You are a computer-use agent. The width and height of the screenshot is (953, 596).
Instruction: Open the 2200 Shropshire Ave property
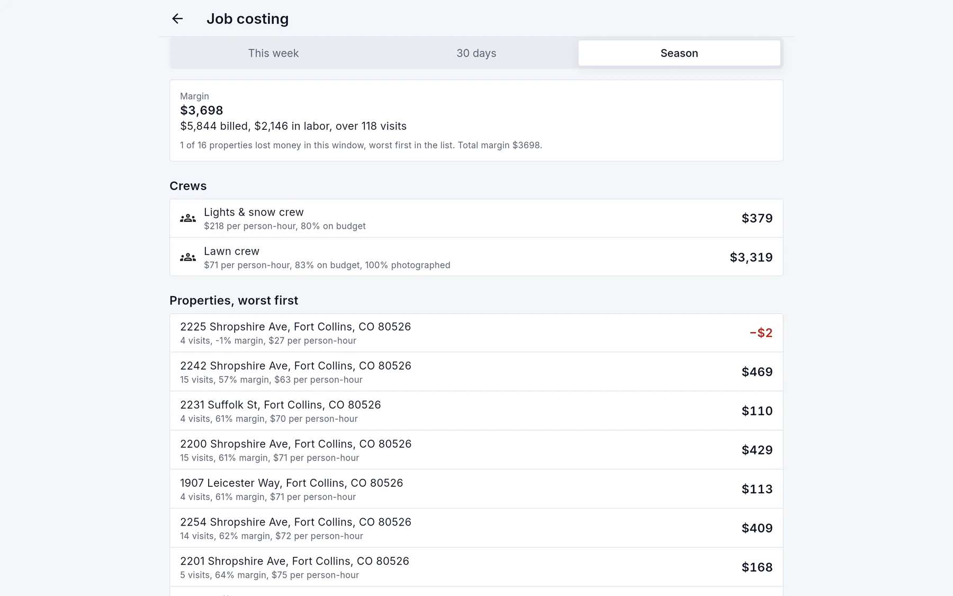tap(477, 450)
